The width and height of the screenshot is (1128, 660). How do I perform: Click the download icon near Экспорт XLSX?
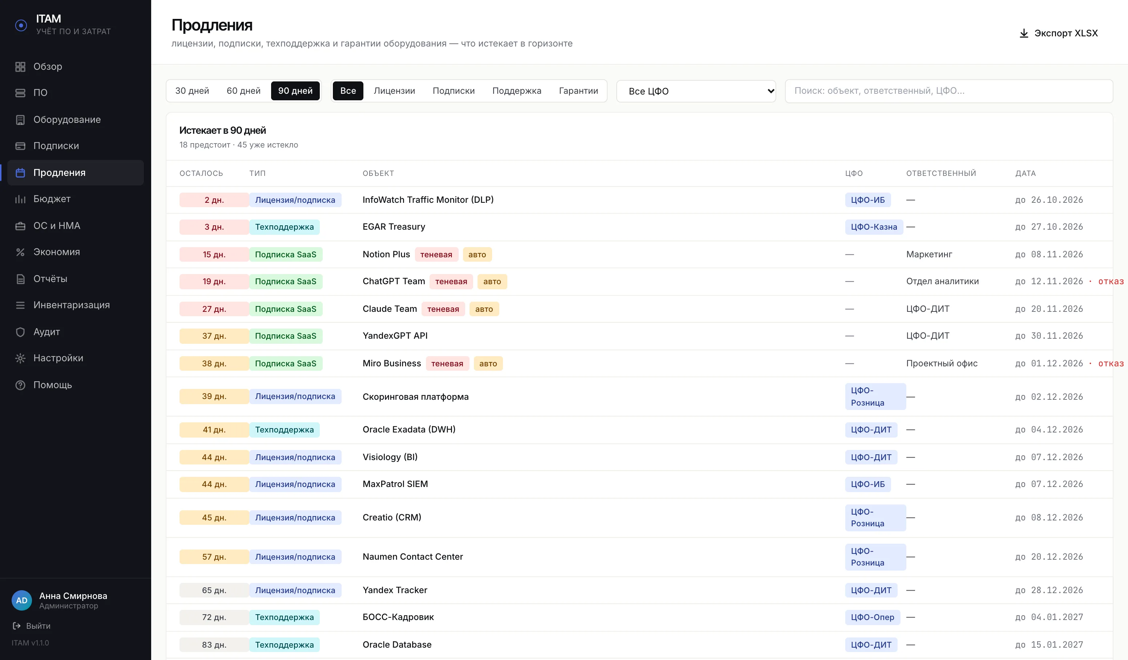[x=1024, y=33]
